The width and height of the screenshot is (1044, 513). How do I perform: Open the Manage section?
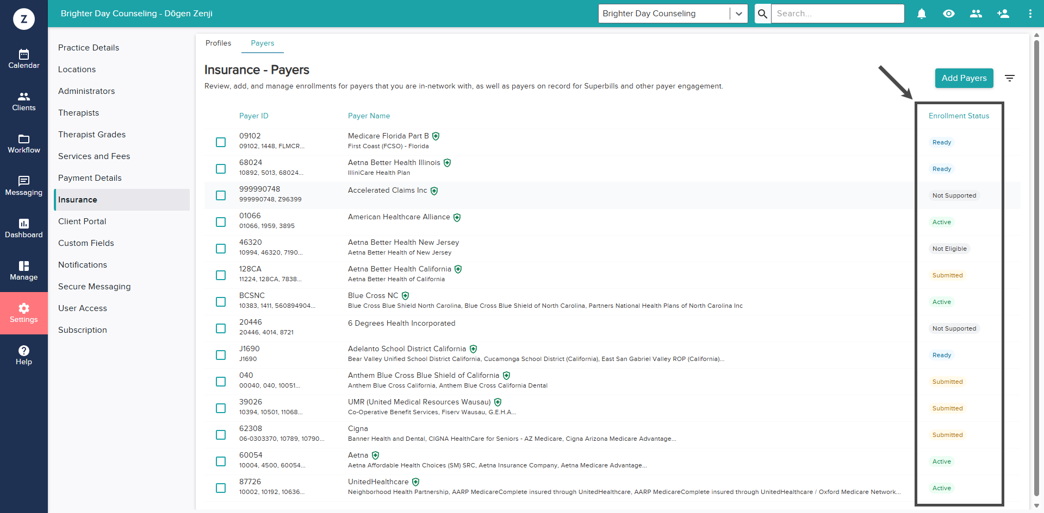24,271
